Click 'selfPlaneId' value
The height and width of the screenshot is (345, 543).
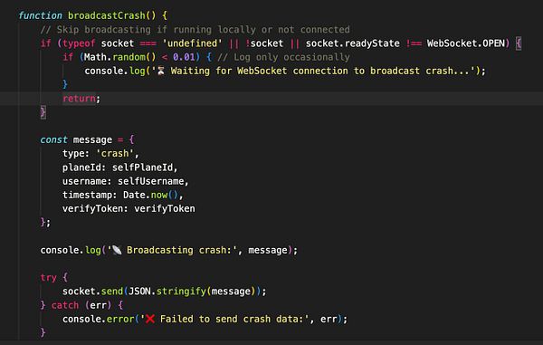[142, 168]
